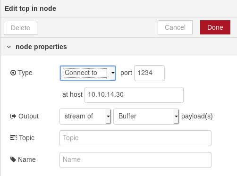
Task: Click the host field with 10.10.14.30
Action: pos(134,95)
